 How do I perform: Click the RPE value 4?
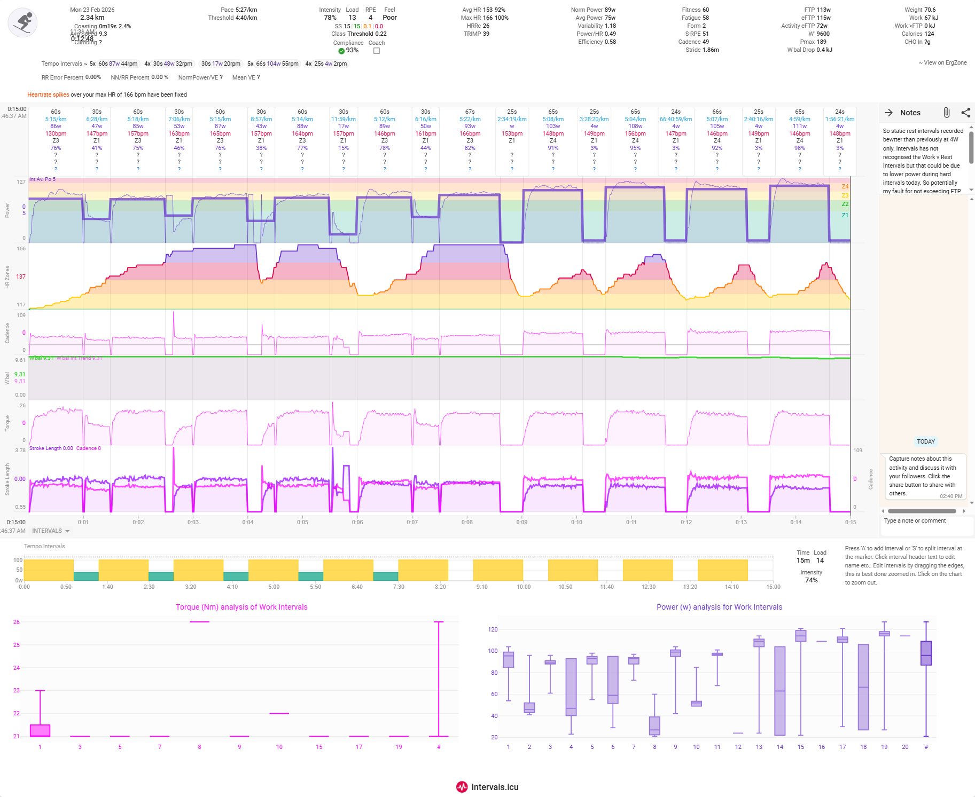[x=370, y=18]
